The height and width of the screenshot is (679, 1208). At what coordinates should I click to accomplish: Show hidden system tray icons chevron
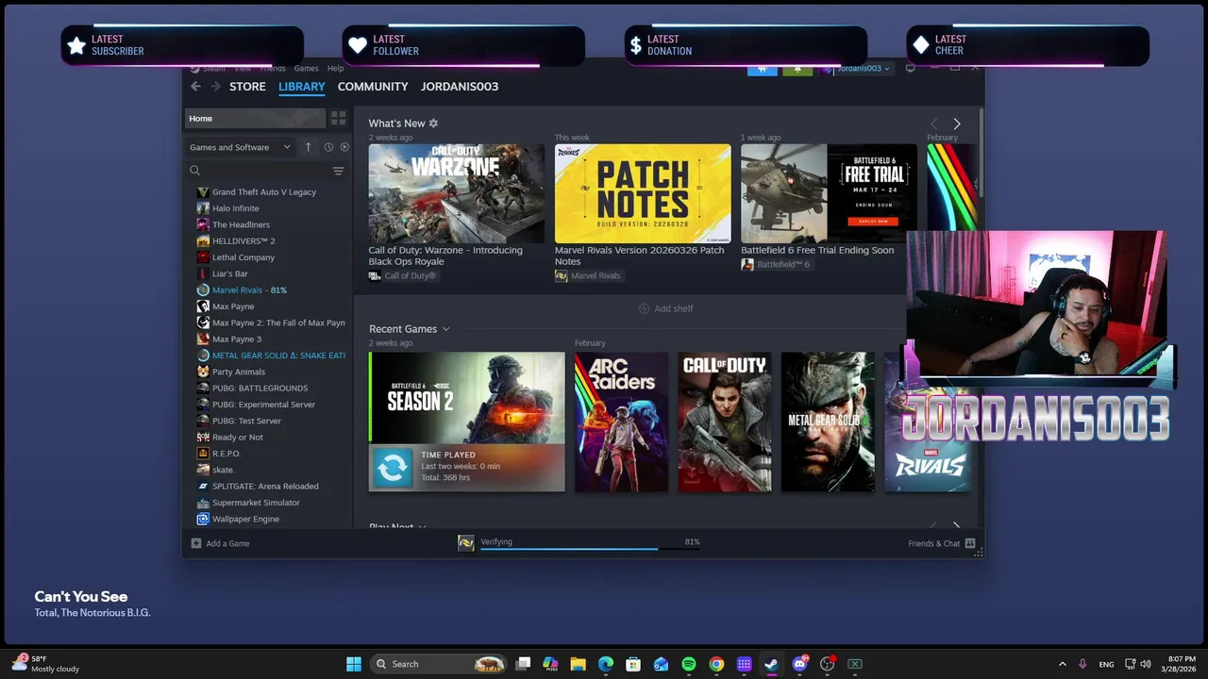tap(1063, 664)
